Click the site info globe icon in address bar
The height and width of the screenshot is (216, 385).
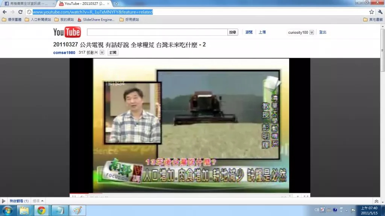click(x=29, y=12)
